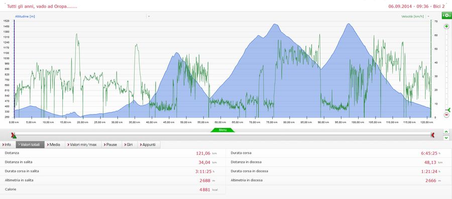
Task: Click the Velocità [km/h] axis label
Action: click(412, 17)
